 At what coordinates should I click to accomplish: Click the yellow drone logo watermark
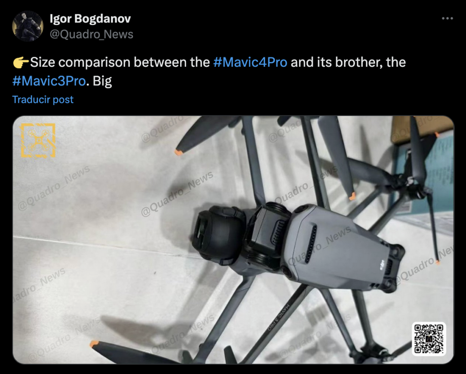click(x=38, y=140)
